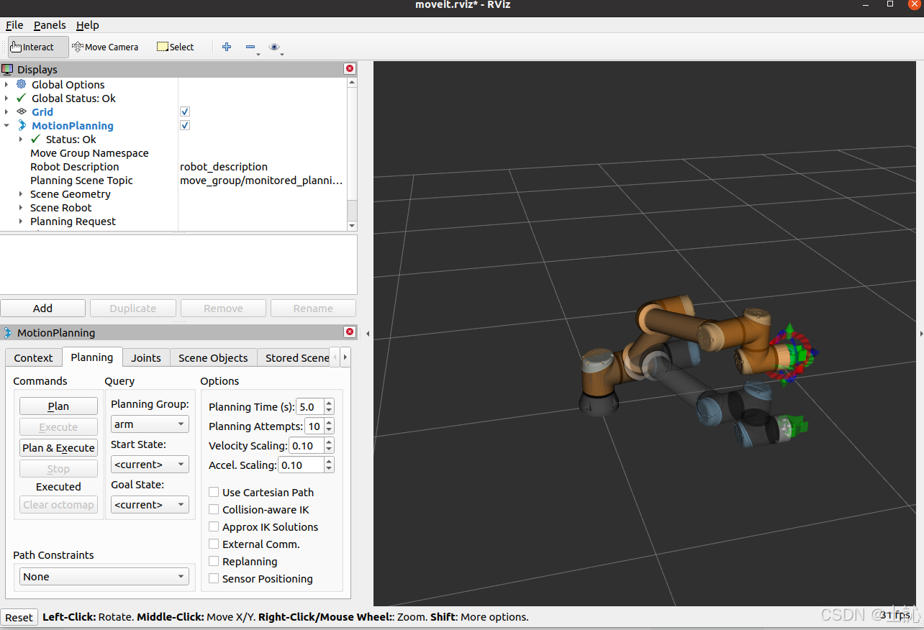Open the Planning Group dropdown
Viewport: 924px width, 630px height.
(150, 424)
